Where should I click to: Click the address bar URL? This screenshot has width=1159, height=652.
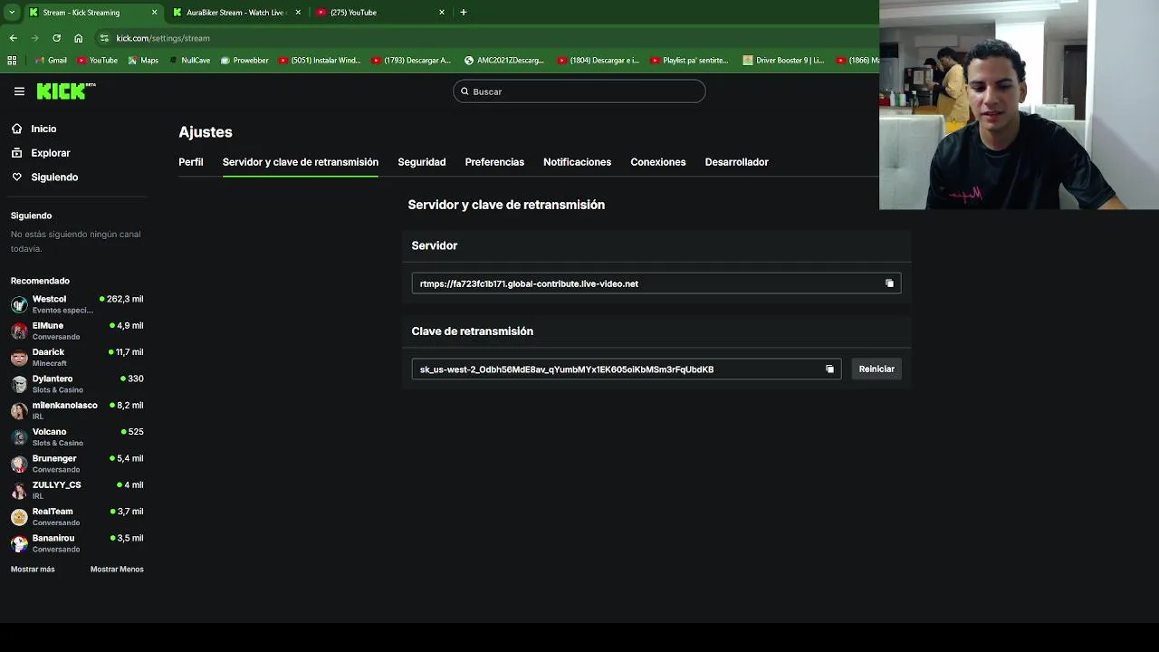[x=163, y=38]
